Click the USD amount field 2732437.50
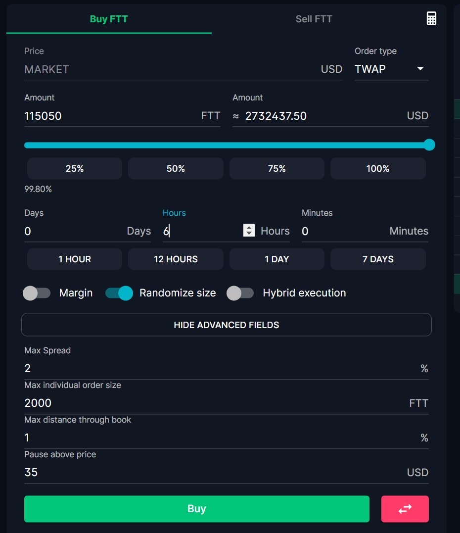The height and width of the screenshot is (533, 460). tap(330, 116)
